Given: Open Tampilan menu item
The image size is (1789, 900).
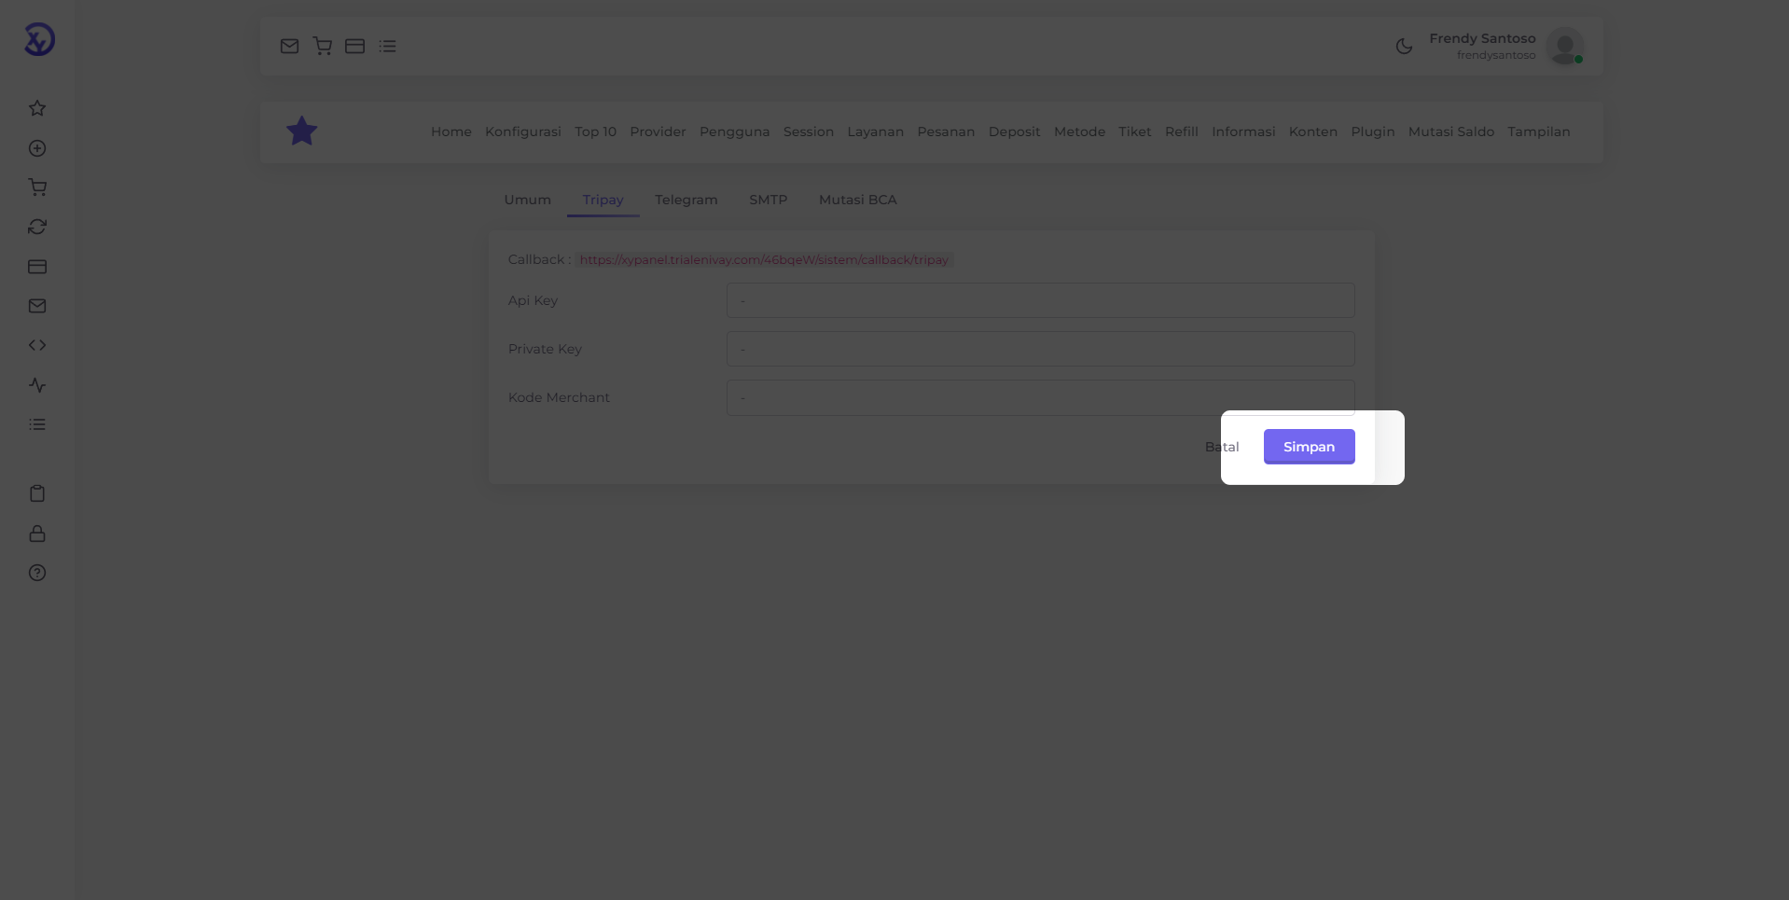Looking at the screenshot, I should click(1539, 132).
